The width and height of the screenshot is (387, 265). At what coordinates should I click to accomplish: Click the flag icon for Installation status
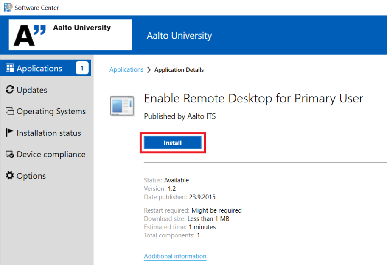point(10,133)
